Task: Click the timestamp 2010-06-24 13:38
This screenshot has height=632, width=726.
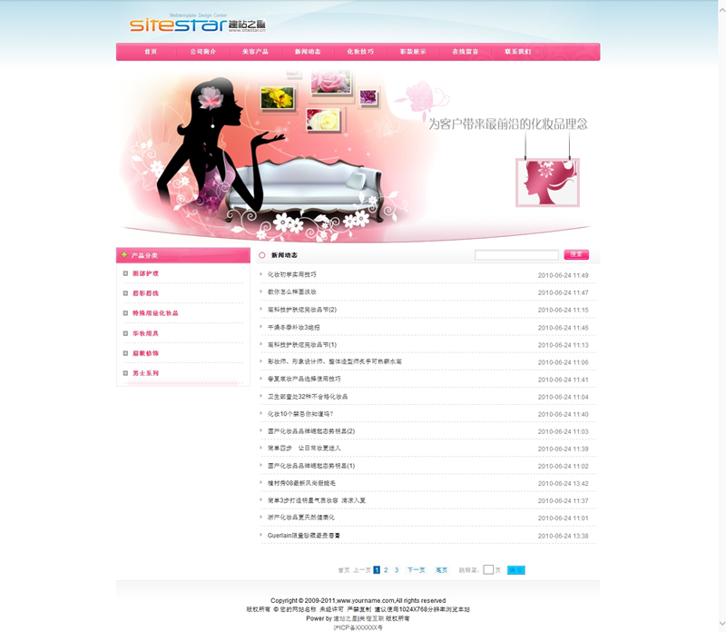Action: pos(563,536)
